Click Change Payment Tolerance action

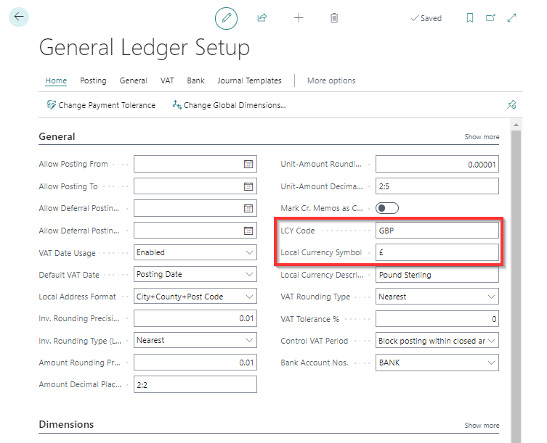pyautogui.click(x=101, y=105)
